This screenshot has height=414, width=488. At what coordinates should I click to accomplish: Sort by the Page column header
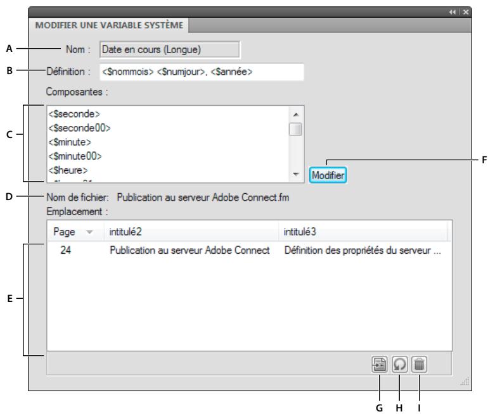click(x=75, y=232)
